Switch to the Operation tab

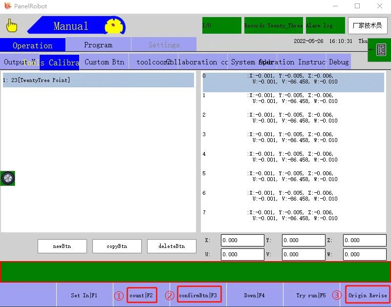click(32, 45)
